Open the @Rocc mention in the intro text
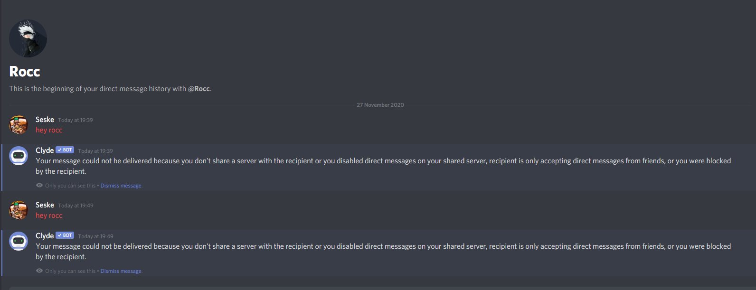Screen dimensions: 756x290 pyautogui.click(x=199, y=89)
